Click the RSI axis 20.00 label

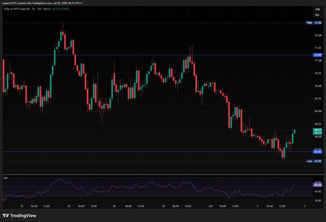pyautogui.click(x=318, y=201)
